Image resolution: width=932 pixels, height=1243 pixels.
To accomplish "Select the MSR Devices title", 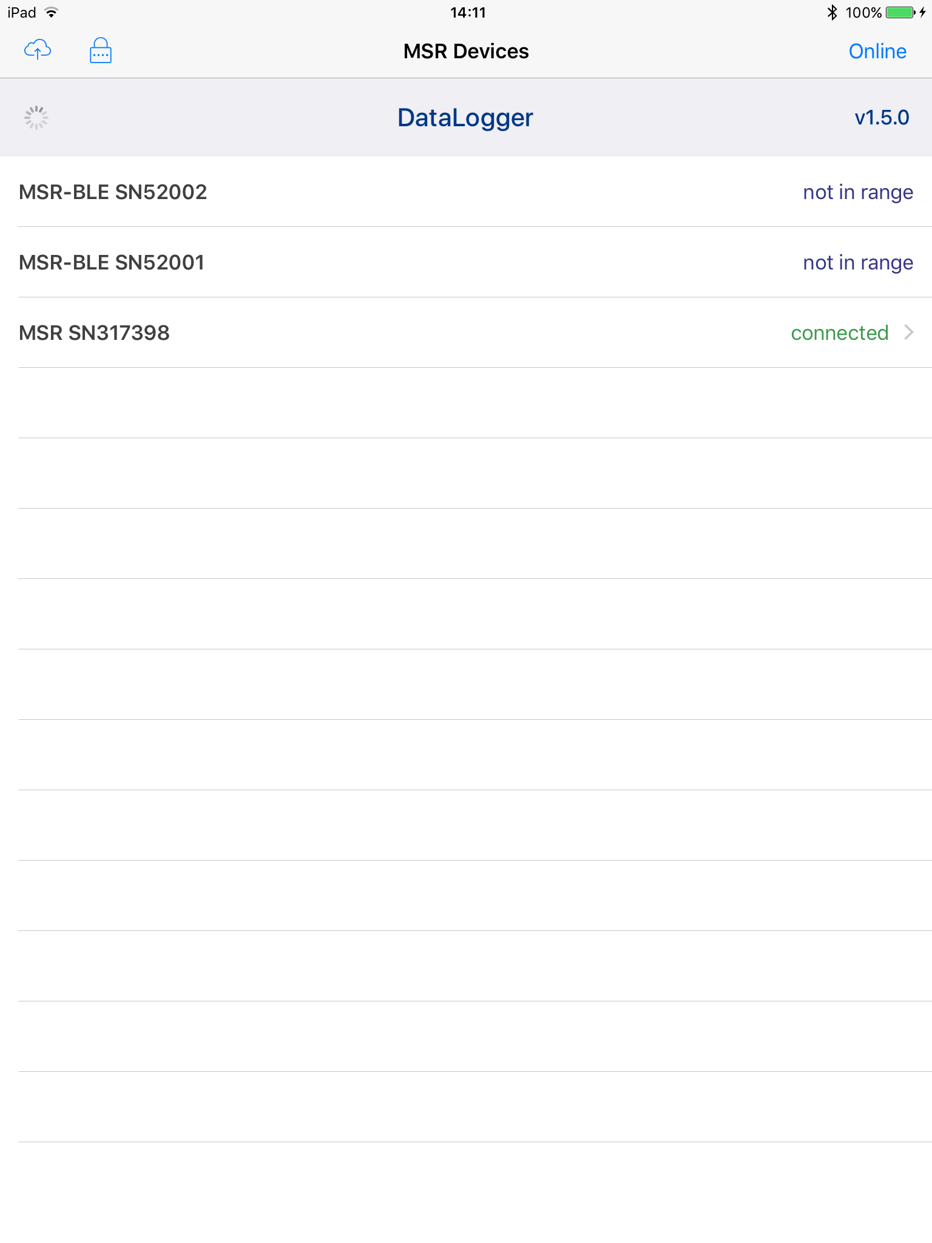I will tap(465, 51).
